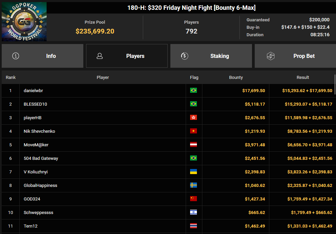Click the prize pool amount $235,699.20
The height and width of the screenshot is (234, 336).
[x=95, y=31]
